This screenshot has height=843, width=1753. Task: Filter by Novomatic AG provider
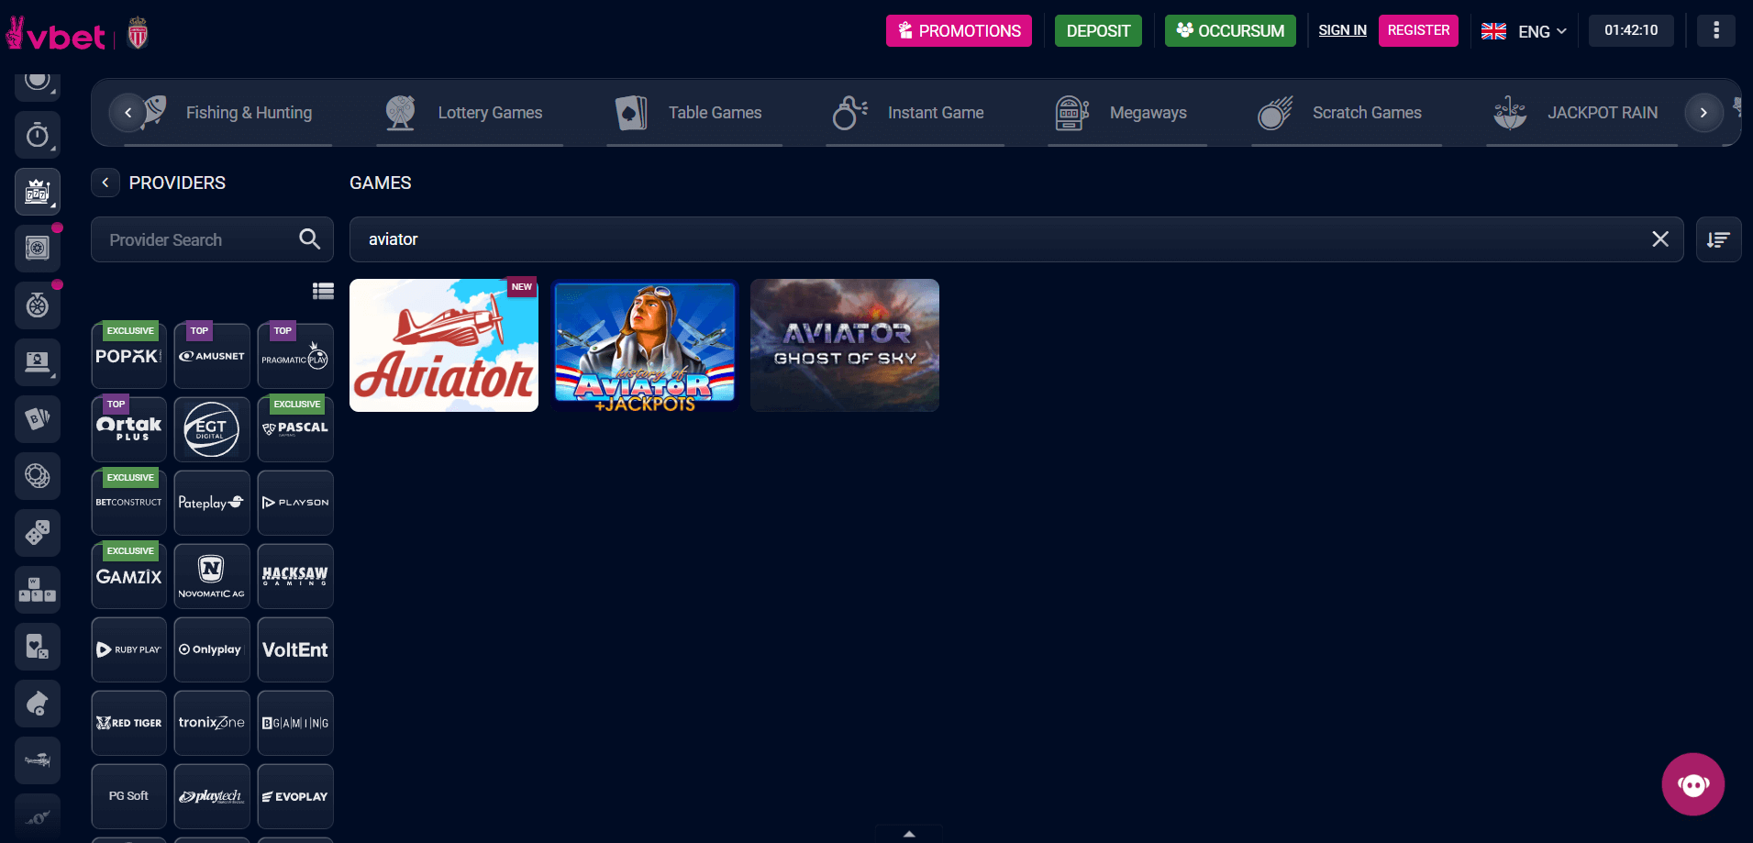click(212, 576)
